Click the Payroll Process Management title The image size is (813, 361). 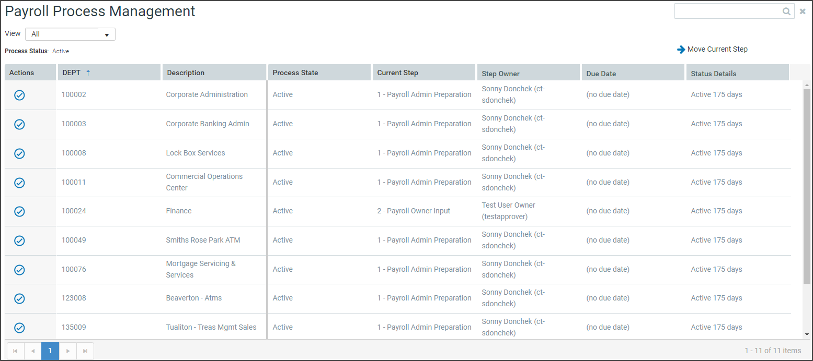(100, 11)
